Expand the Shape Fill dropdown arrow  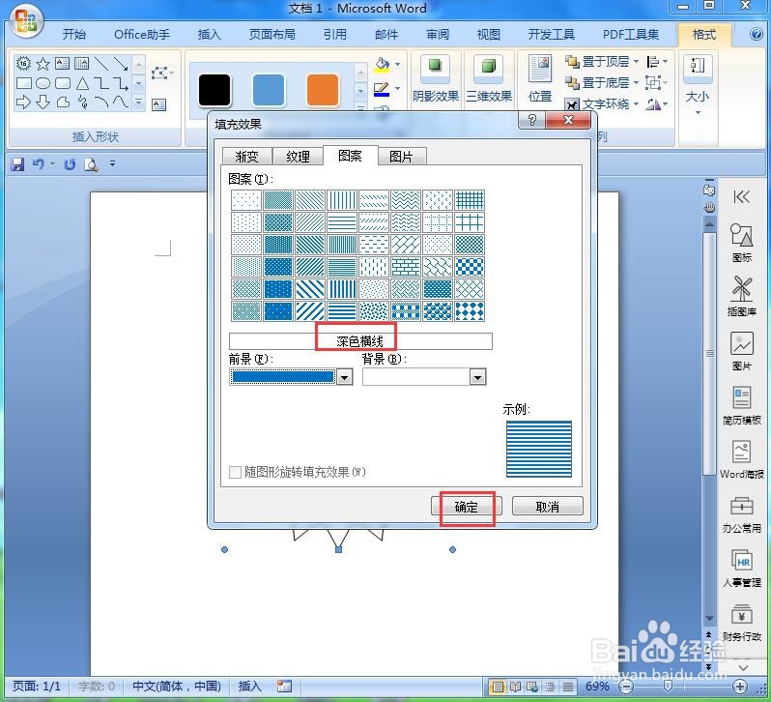click(x=397, y=65)
